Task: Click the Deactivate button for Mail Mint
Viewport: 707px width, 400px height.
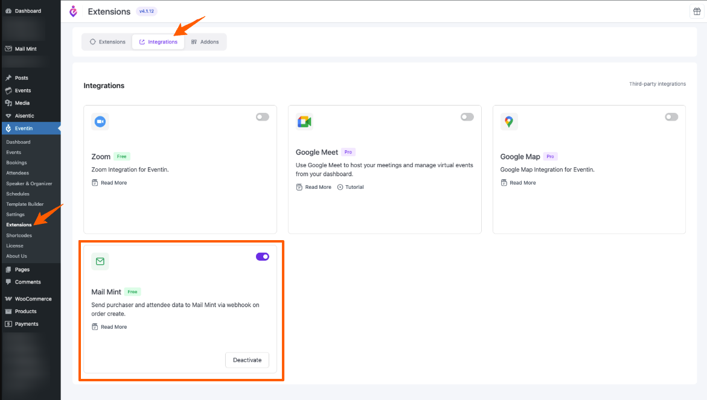Action: tap(247, 360)
